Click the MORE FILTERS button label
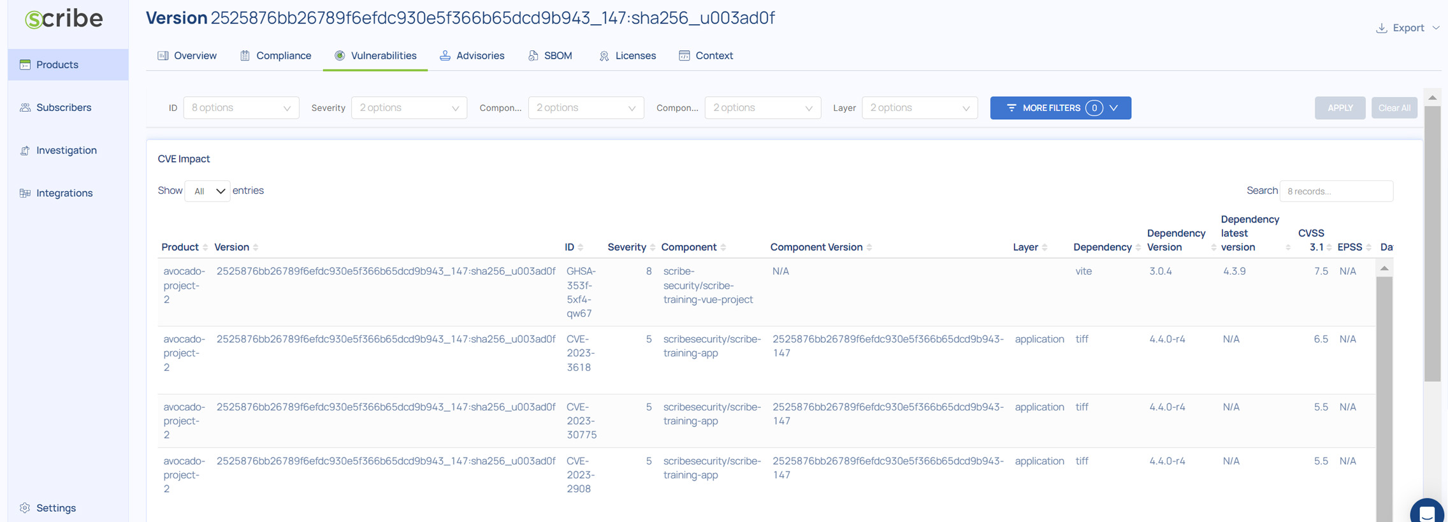1448x522 pixels. click(1052, 108)
